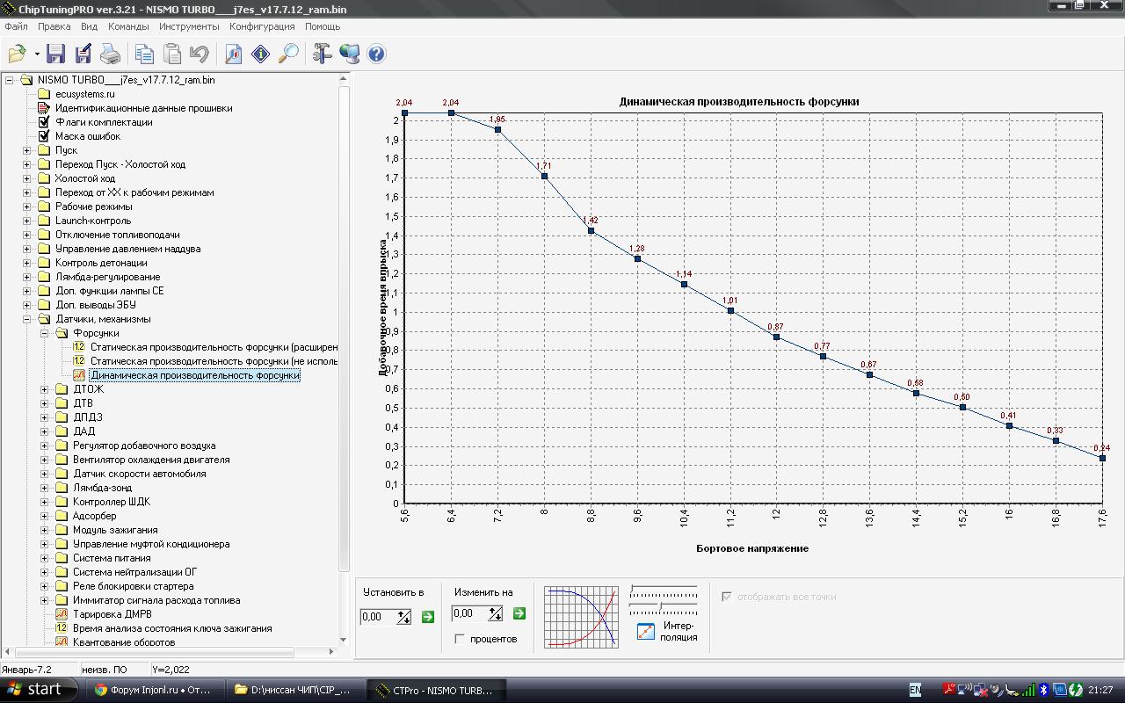Click the upper interpolation slider
The width and height of the screenshot is (1125, 703).
click(664, 590)
